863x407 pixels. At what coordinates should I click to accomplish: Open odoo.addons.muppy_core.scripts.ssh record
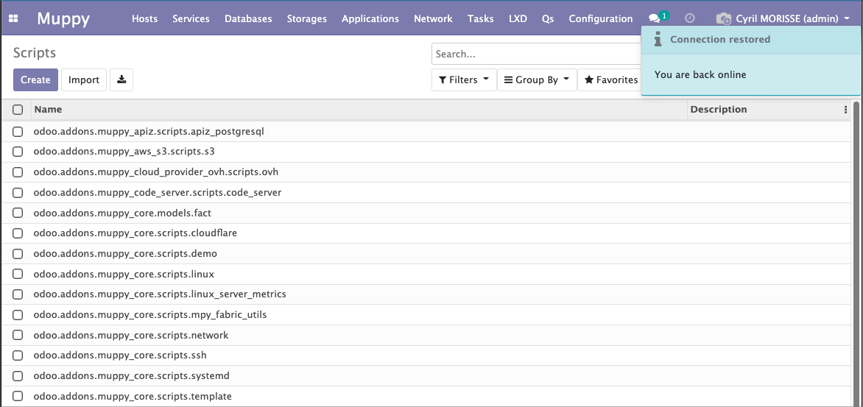click(120, 355)
